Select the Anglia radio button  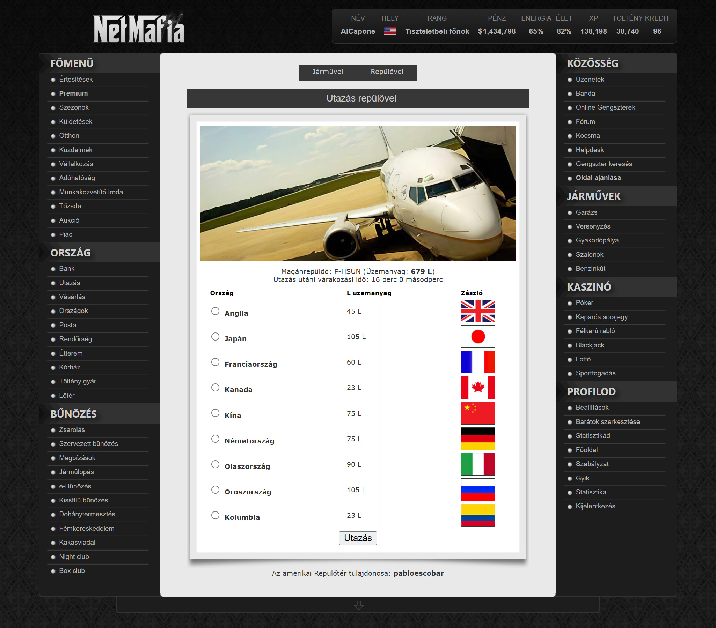(215, 311)
